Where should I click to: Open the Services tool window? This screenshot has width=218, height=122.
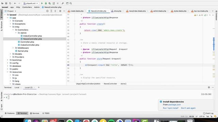[35, 113]
